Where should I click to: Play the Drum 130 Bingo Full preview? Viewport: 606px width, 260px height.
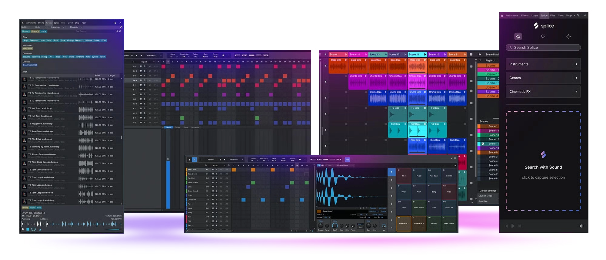(x=23, y=229)
